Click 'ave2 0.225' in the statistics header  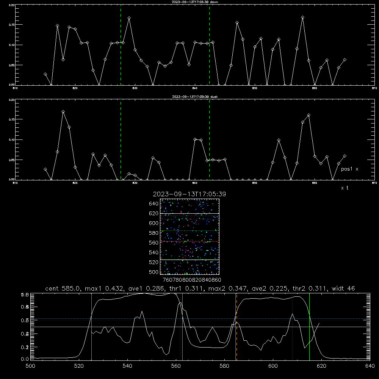click(x=269, y=288)
